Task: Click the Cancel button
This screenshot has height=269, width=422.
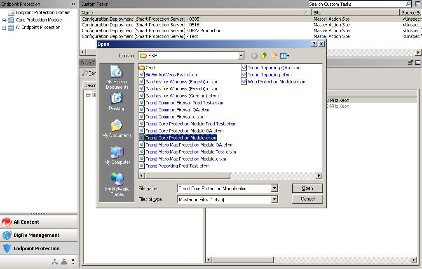Action: pyautogui.click(x=307, y=199)
